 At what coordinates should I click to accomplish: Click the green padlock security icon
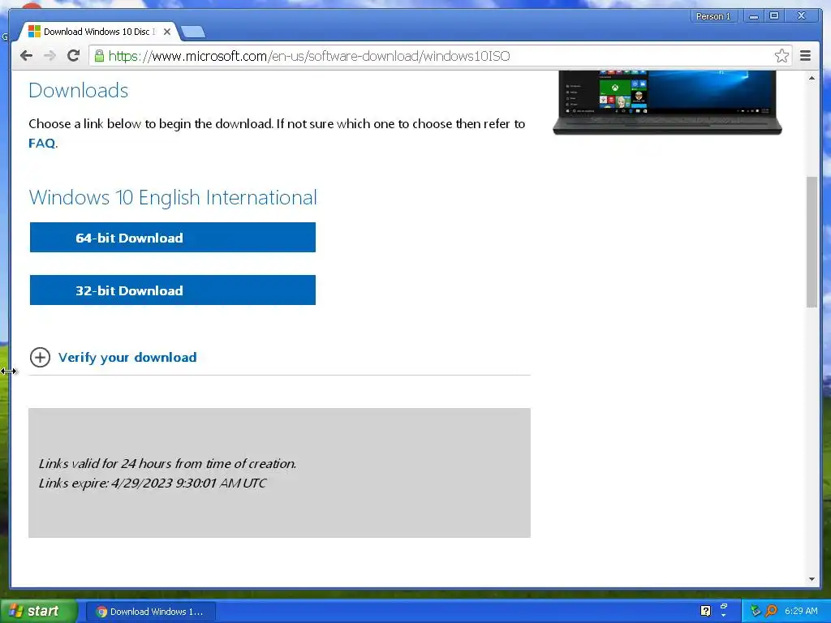click(x=98, y=56)
